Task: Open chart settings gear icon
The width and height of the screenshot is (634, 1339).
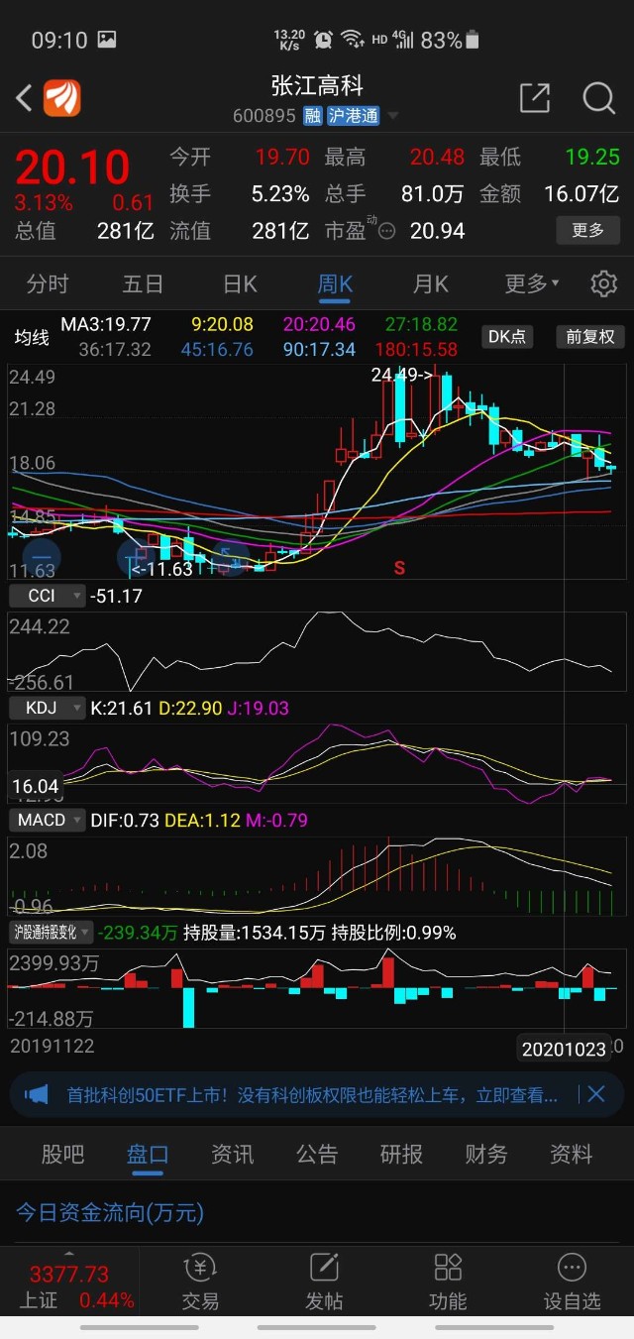Action: pos(603,284)
